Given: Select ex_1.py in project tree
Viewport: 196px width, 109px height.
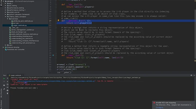Looking at the screenshot, I should tap(16, 23).
